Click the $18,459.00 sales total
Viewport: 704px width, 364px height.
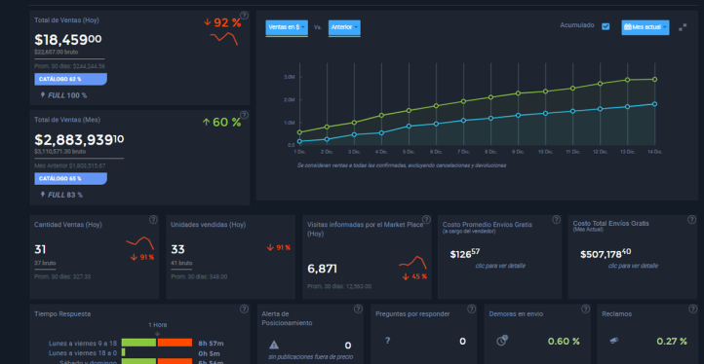pyautogui.click(x=68, y=40)
